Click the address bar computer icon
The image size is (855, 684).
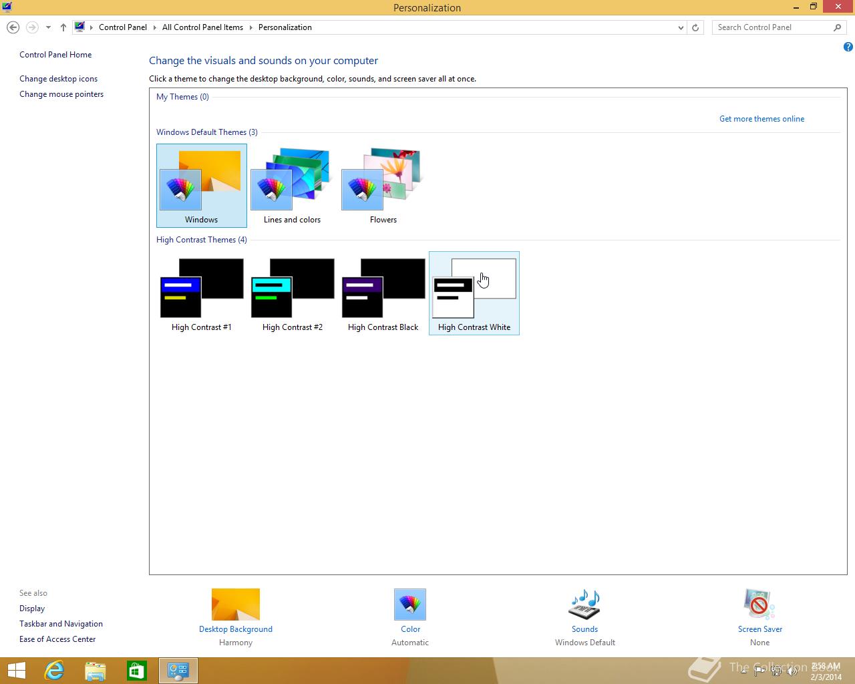79,27
